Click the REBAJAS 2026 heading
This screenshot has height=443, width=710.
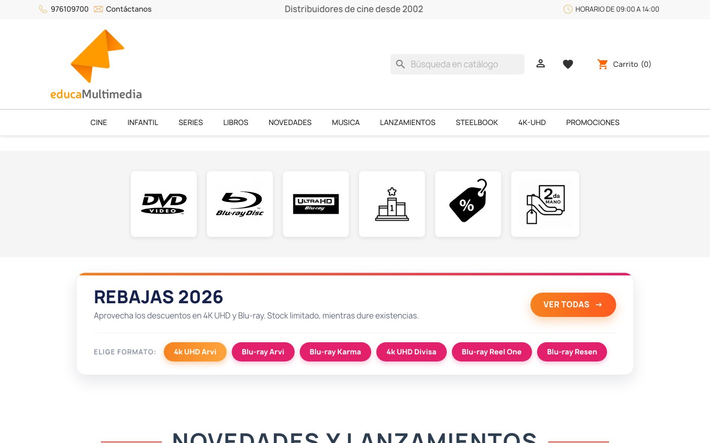pos(159,297)
